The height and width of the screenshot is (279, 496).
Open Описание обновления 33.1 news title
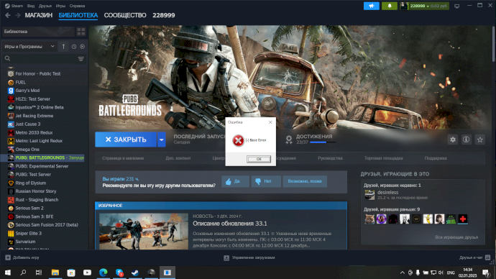[x=230, y=224]
